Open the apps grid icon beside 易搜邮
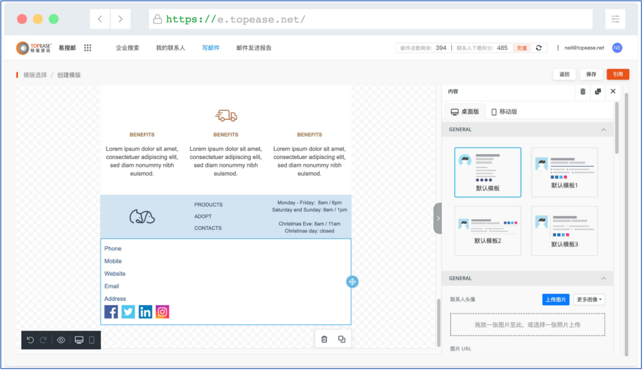This screenshot has height=370, width=642. pyautogui.click(x=87, y=48)
